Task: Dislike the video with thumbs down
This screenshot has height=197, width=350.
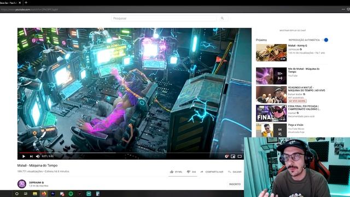Action: pos(191,172)
